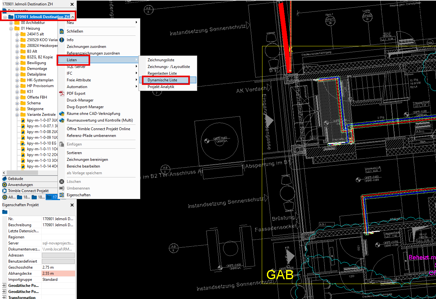Expand the 00 Architektur folder
The height and width of the screenshot is (299, 436).
(11, 23)
